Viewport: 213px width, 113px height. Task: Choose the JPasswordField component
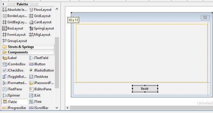click(41, 83)
